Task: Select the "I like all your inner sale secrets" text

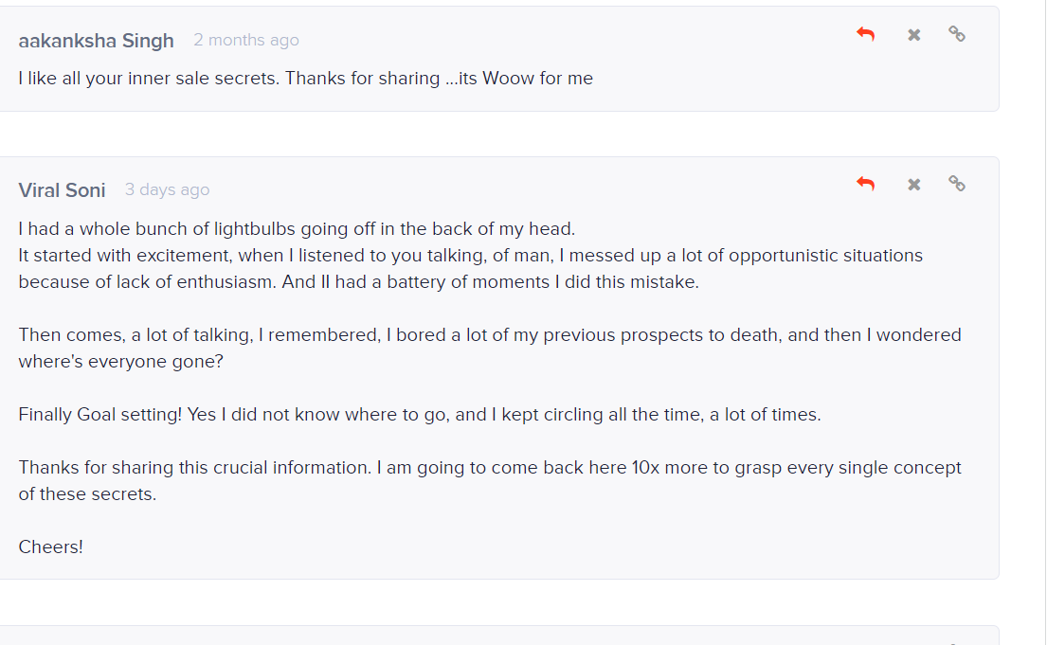Action: point(148,78)
